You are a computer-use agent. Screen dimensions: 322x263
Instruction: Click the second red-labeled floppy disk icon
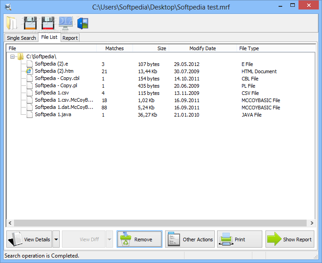pyautogui.click(x=48, y=23)
